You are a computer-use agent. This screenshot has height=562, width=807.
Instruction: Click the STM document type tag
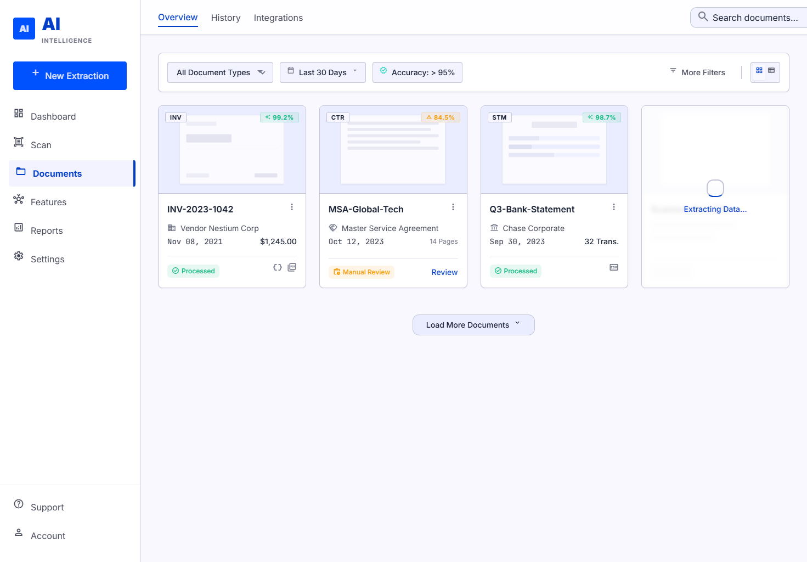pyautogui.click(x=499, y=117)
